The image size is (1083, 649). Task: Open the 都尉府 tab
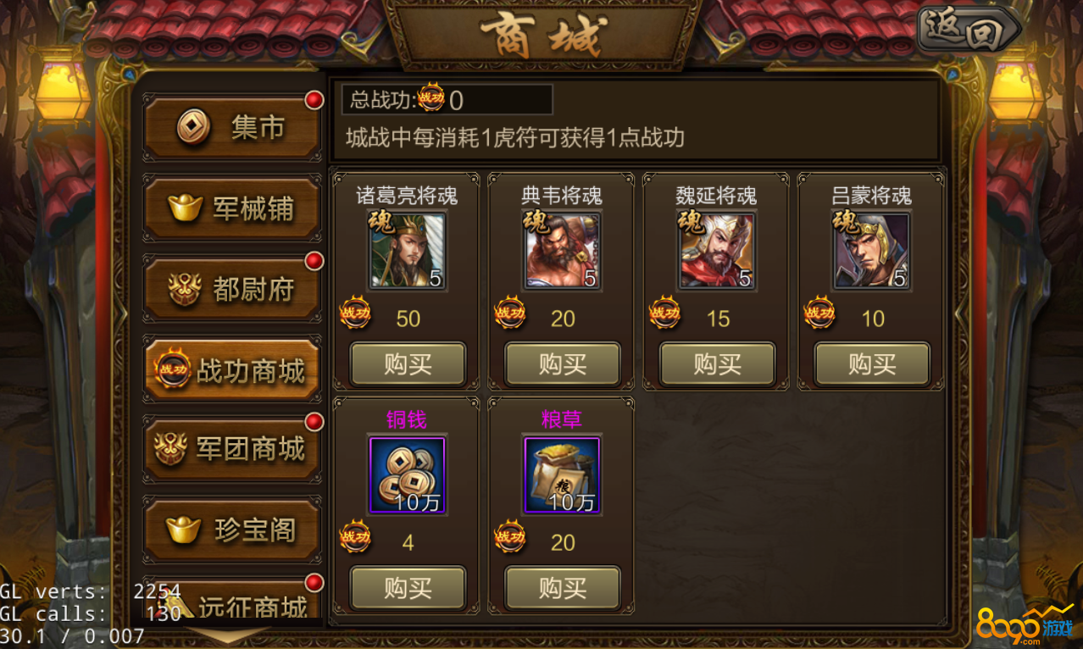click(232, 289)
